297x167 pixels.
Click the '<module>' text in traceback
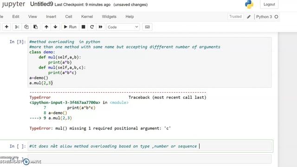[x=119, y=103]
